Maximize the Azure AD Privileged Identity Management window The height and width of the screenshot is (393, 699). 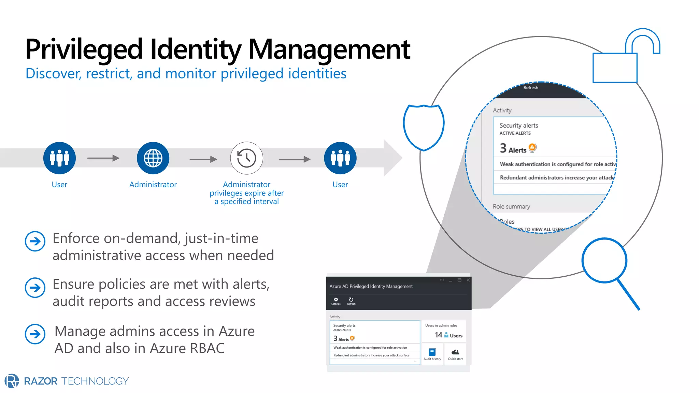tap(459, 280)
